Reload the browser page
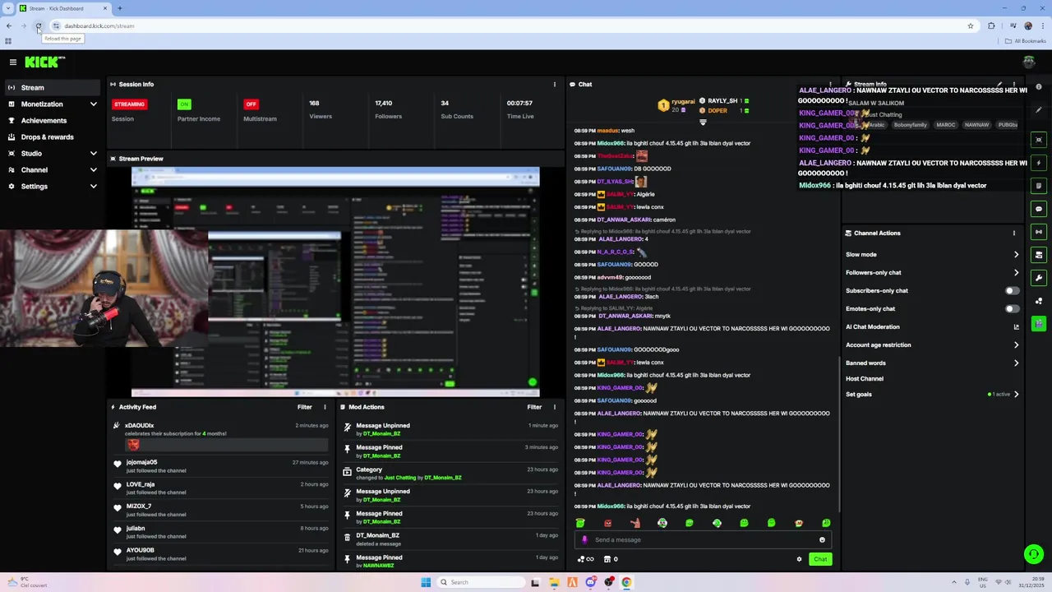1052x592 pixels. pyautogui.click(x=38, y=26)
